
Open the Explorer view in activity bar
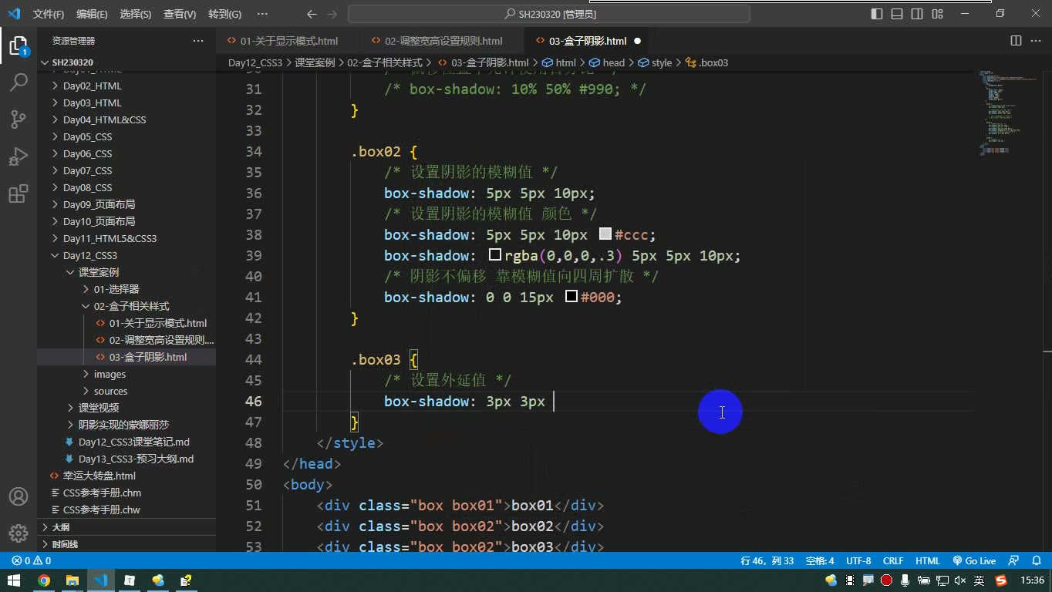pyautogui.click(x=19, y=45)
